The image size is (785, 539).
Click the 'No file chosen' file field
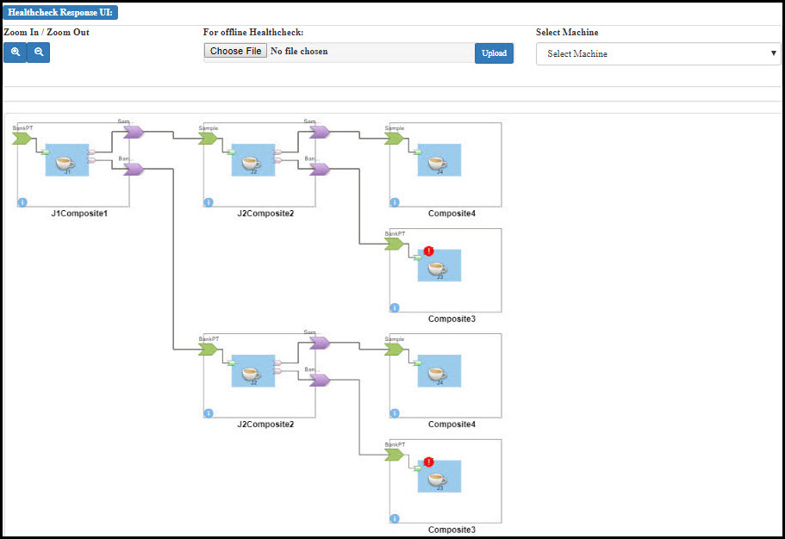(x=299, y=52)
